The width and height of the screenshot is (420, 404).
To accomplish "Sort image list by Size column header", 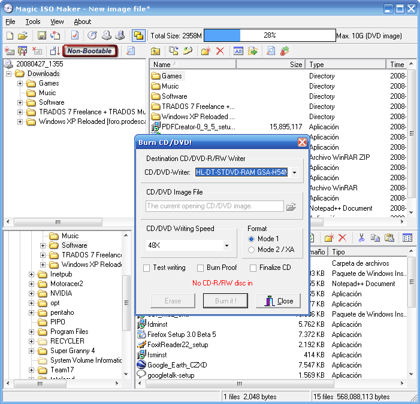I will click(x=271, y=65).
